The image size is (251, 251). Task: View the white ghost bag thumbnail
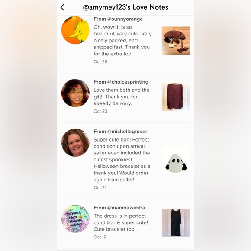pyautogui.click(x=176, y=160)
